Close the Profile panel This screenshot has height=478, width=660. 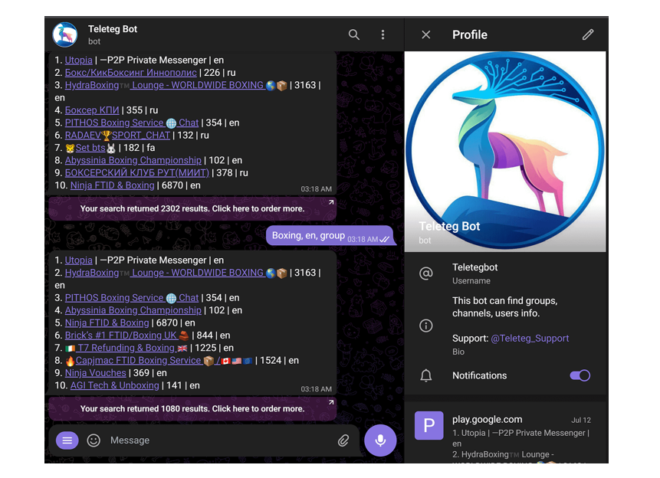426,34
